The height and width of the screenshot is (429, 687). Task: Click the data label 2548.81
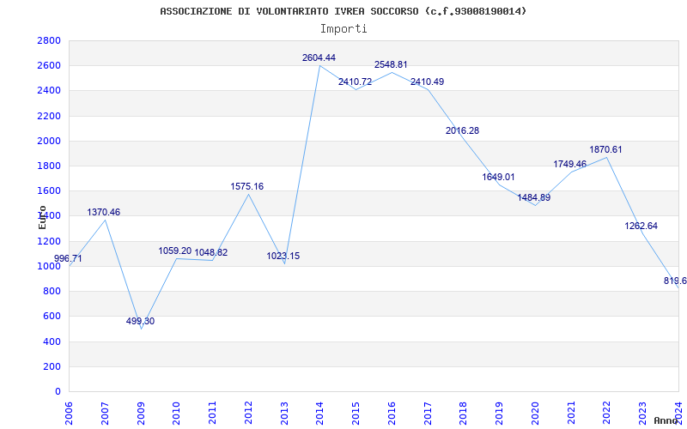[x=391, y=65]
